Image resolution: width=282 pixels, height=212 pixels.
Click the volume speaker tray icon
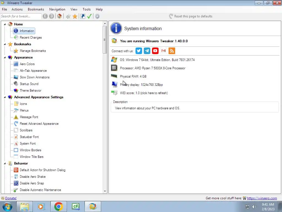tap(254, 207)
